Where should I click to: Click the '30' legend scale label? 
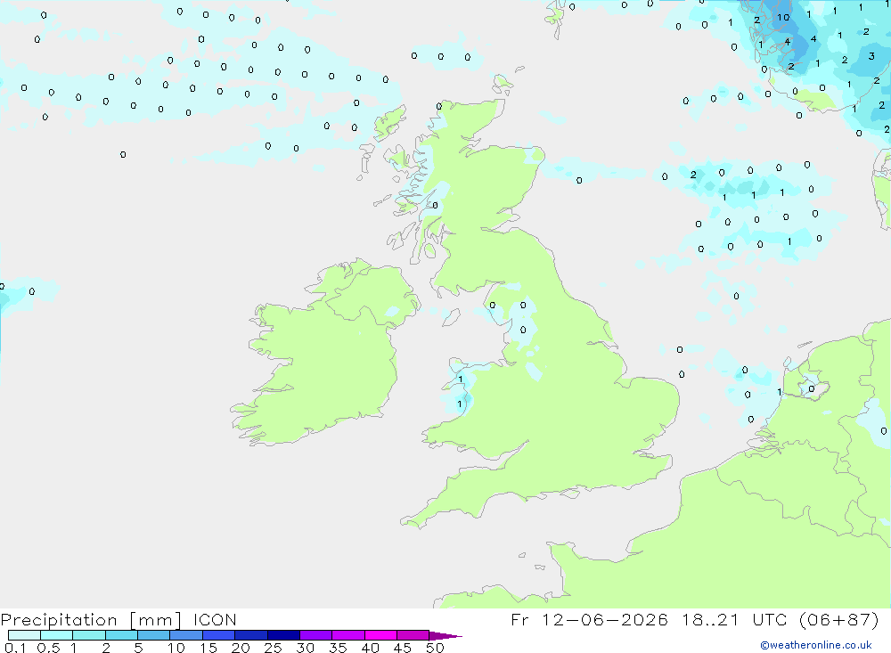point(305,648)
